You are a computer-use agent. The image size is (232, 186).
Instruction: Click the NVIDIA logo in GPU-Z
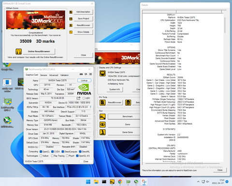click(x=84, y=89)
